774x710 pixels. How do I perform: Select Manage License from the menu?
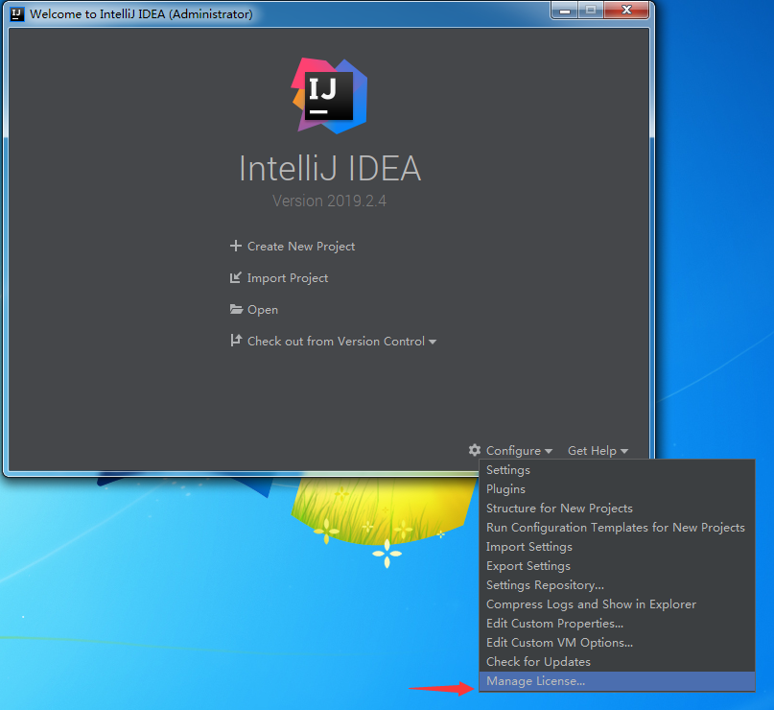(535, 681)
